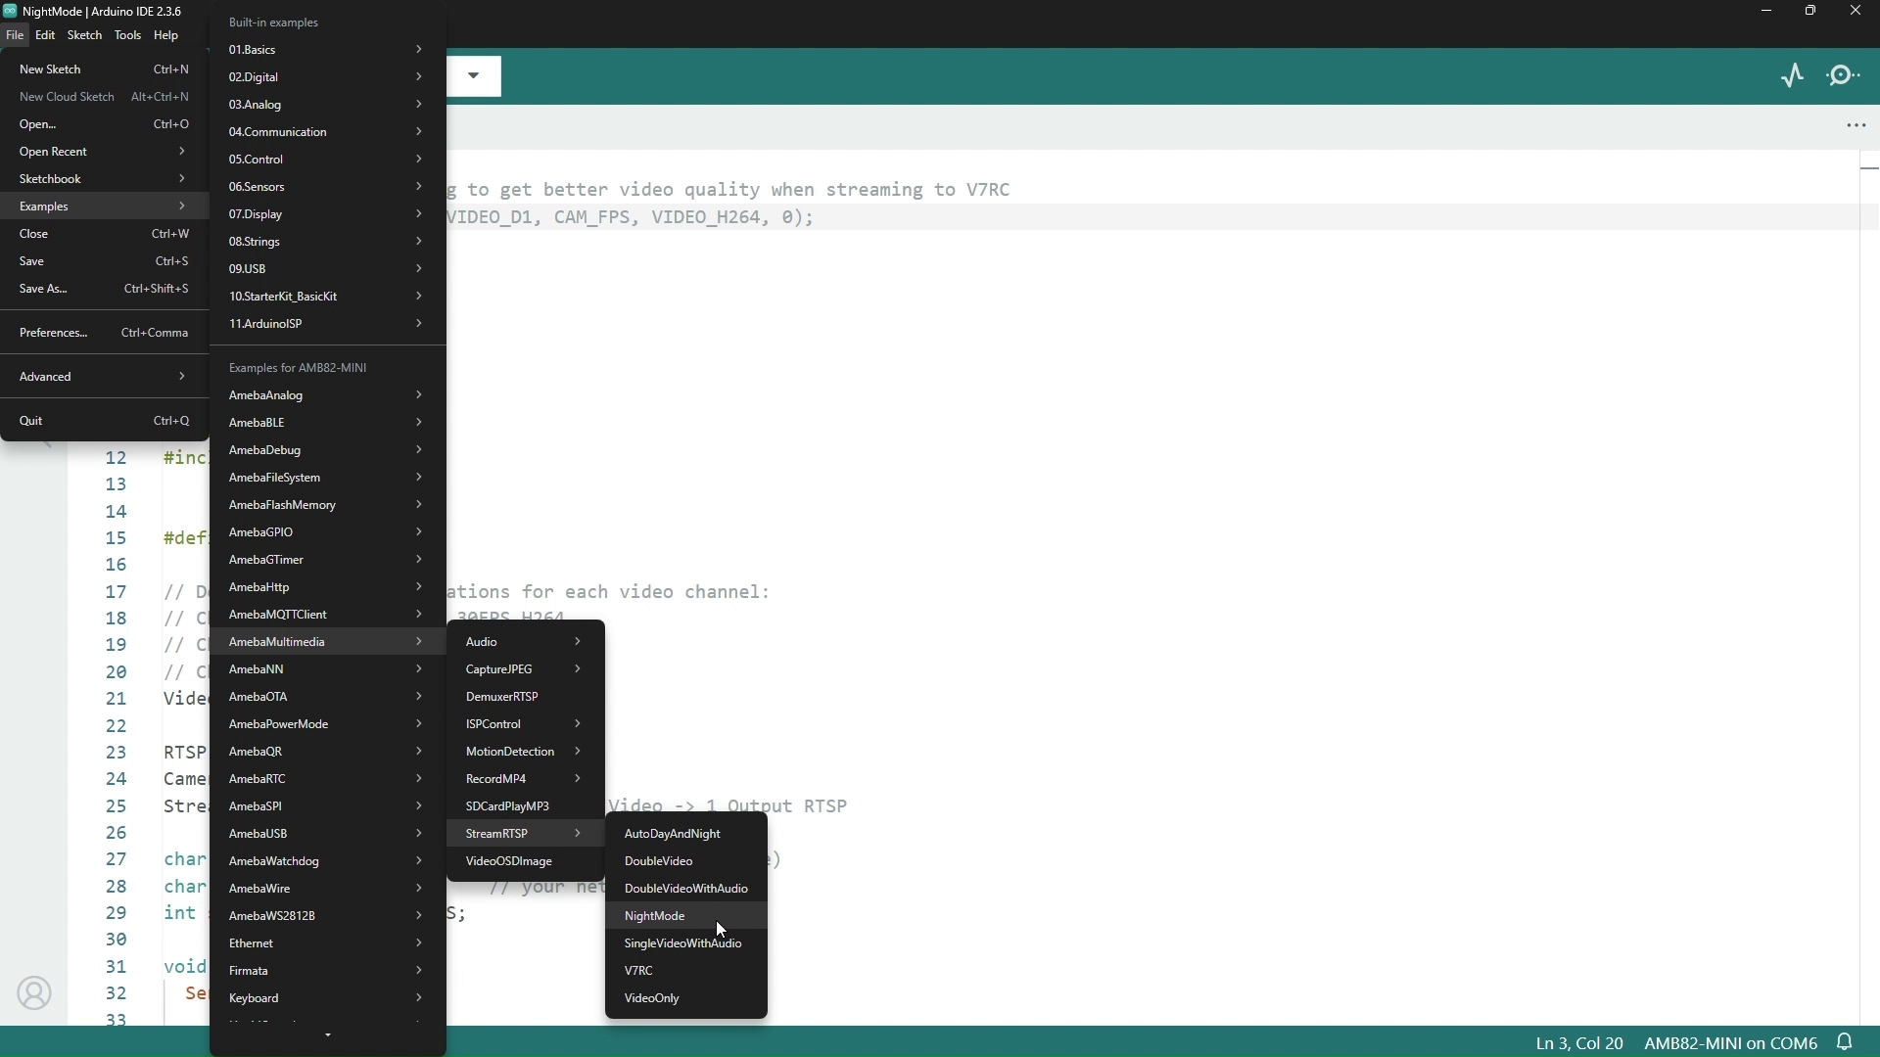Expand the Sketchbook submenu

(x=103, y=179)
